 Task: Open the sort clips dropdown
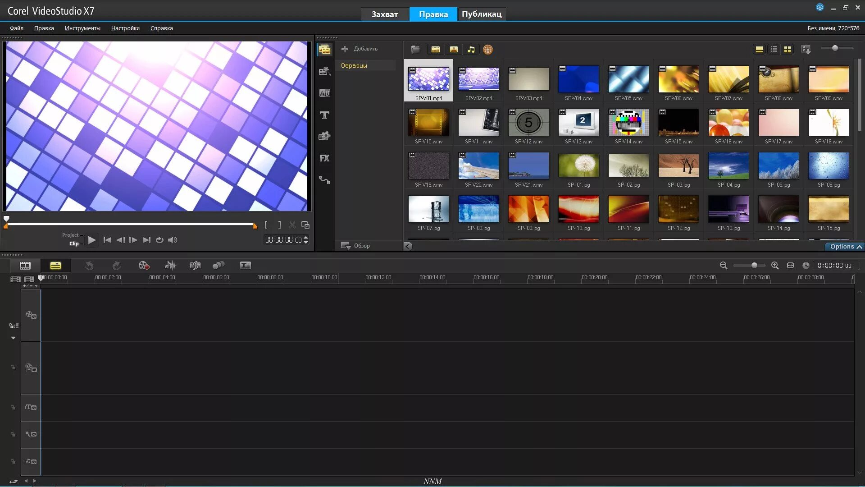pos(806,49)
